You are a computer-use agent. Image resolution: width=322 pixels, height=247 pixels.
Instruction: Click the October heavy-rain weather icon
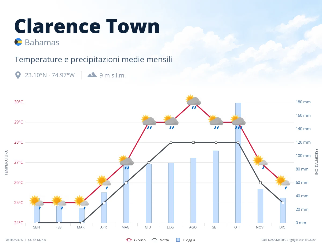238,122
